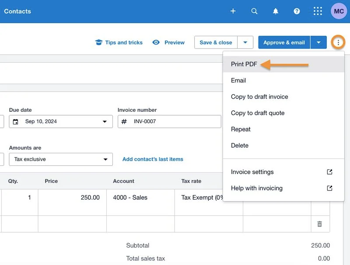Open Invoice settings menu entry
The height and width of the screenshot is (265, 350).
click(283, 172)
